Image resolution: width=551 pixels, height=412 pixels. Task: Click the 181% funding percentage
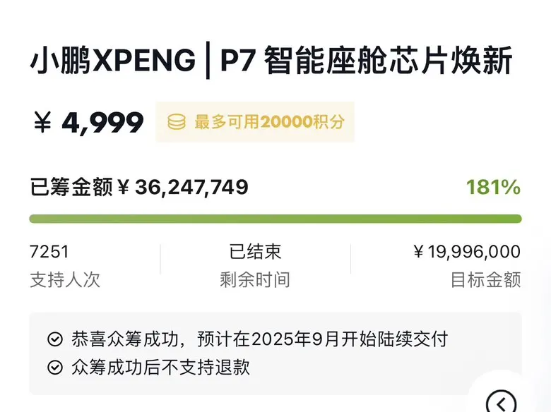pyautogui.click(x=493, y=187)
